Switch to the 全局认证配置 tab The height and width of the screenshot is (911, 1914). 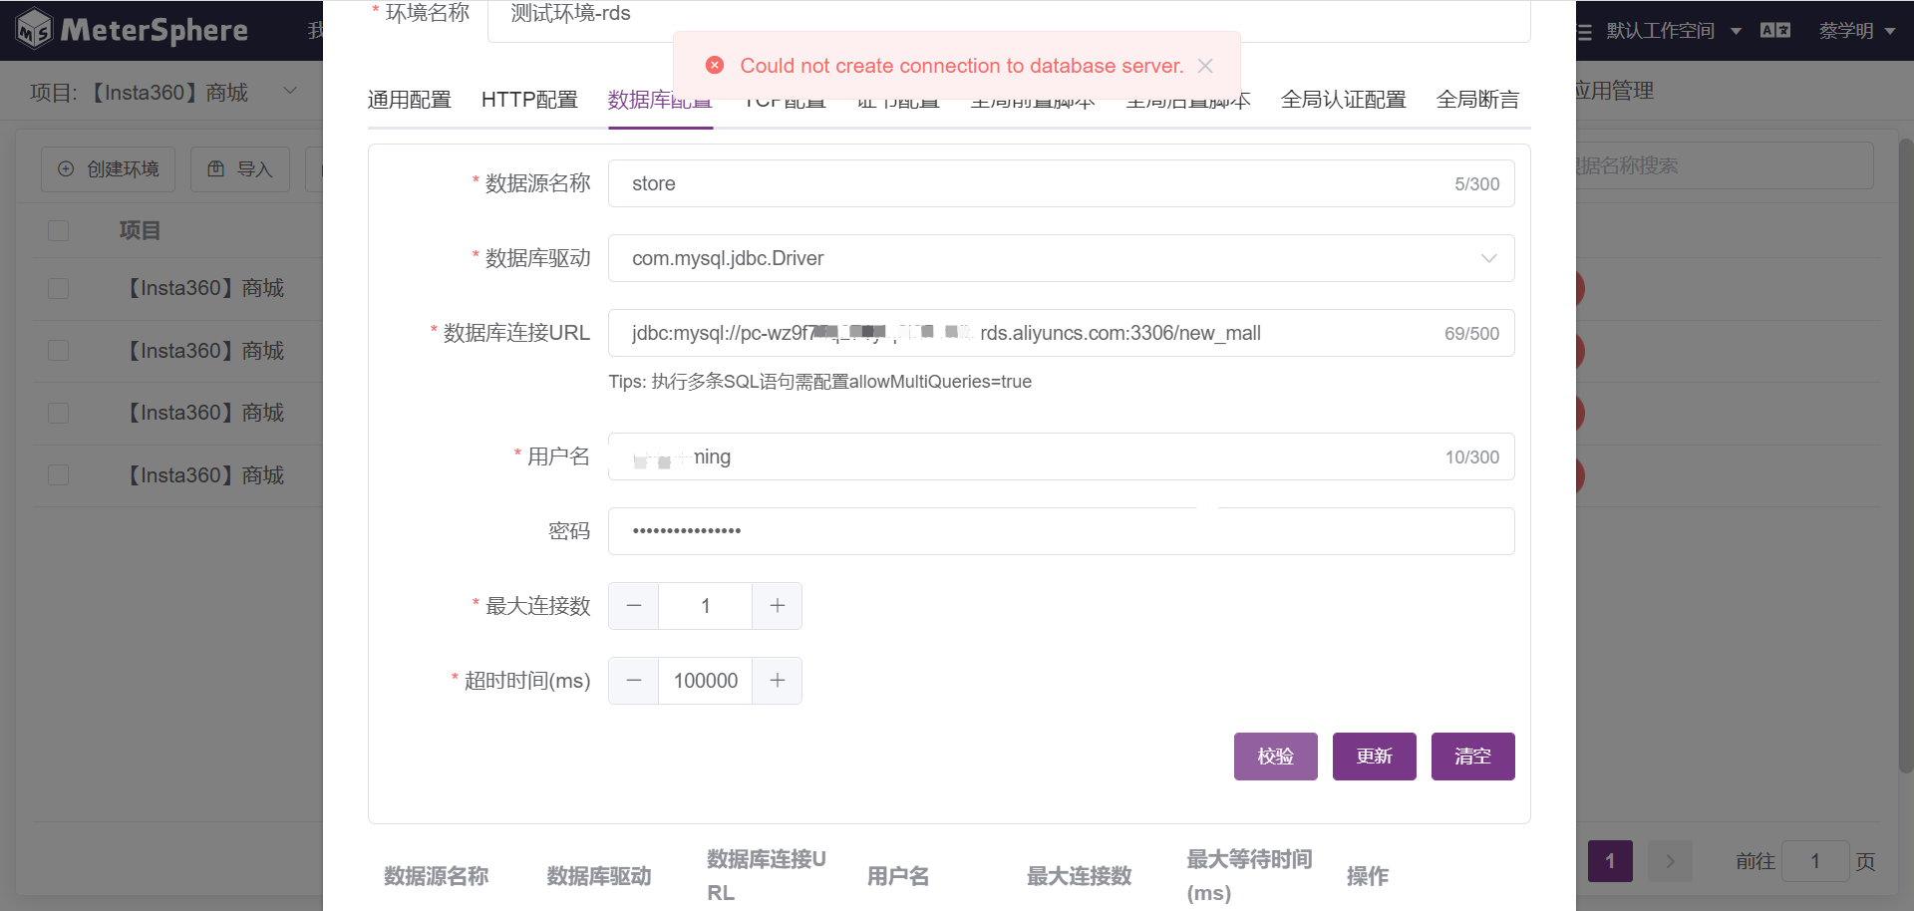pos(1343,100)
